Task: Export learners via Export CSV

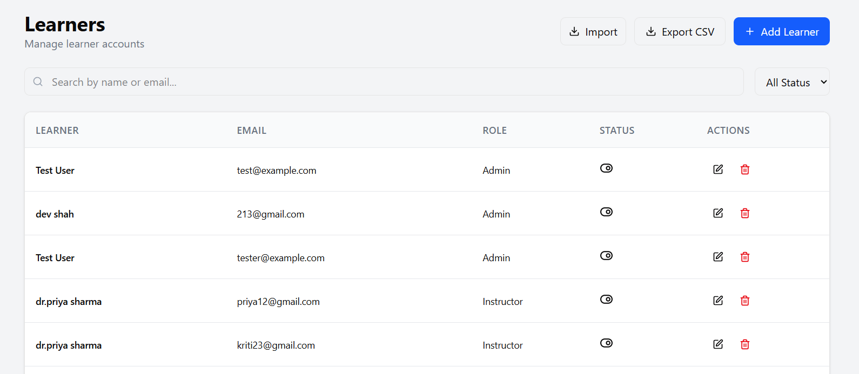Action: pyautogui.click(x=680, y=31)
